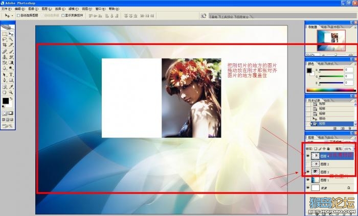Select the Clone Stamp tool
Image resolution: width=358 pixels, height=216 pixels.
5,57
